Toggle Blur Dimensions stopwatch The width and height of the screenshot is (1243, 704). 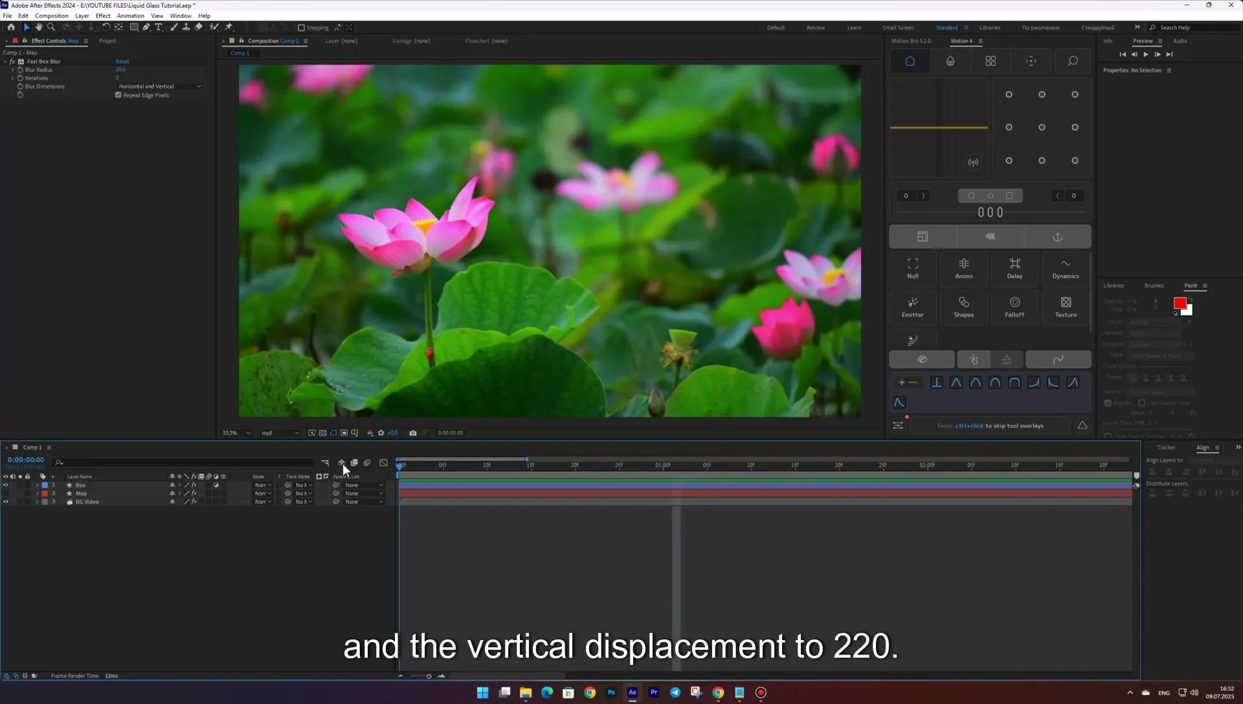click(x=20, y=87)
